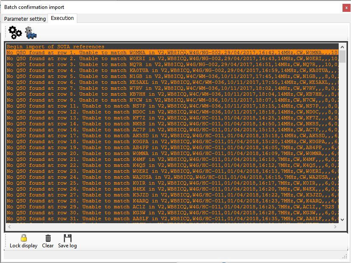Viewport: 351px width, 263px height.
Task: Click the blue gear with puzzle icon
Action: (31, 33)
